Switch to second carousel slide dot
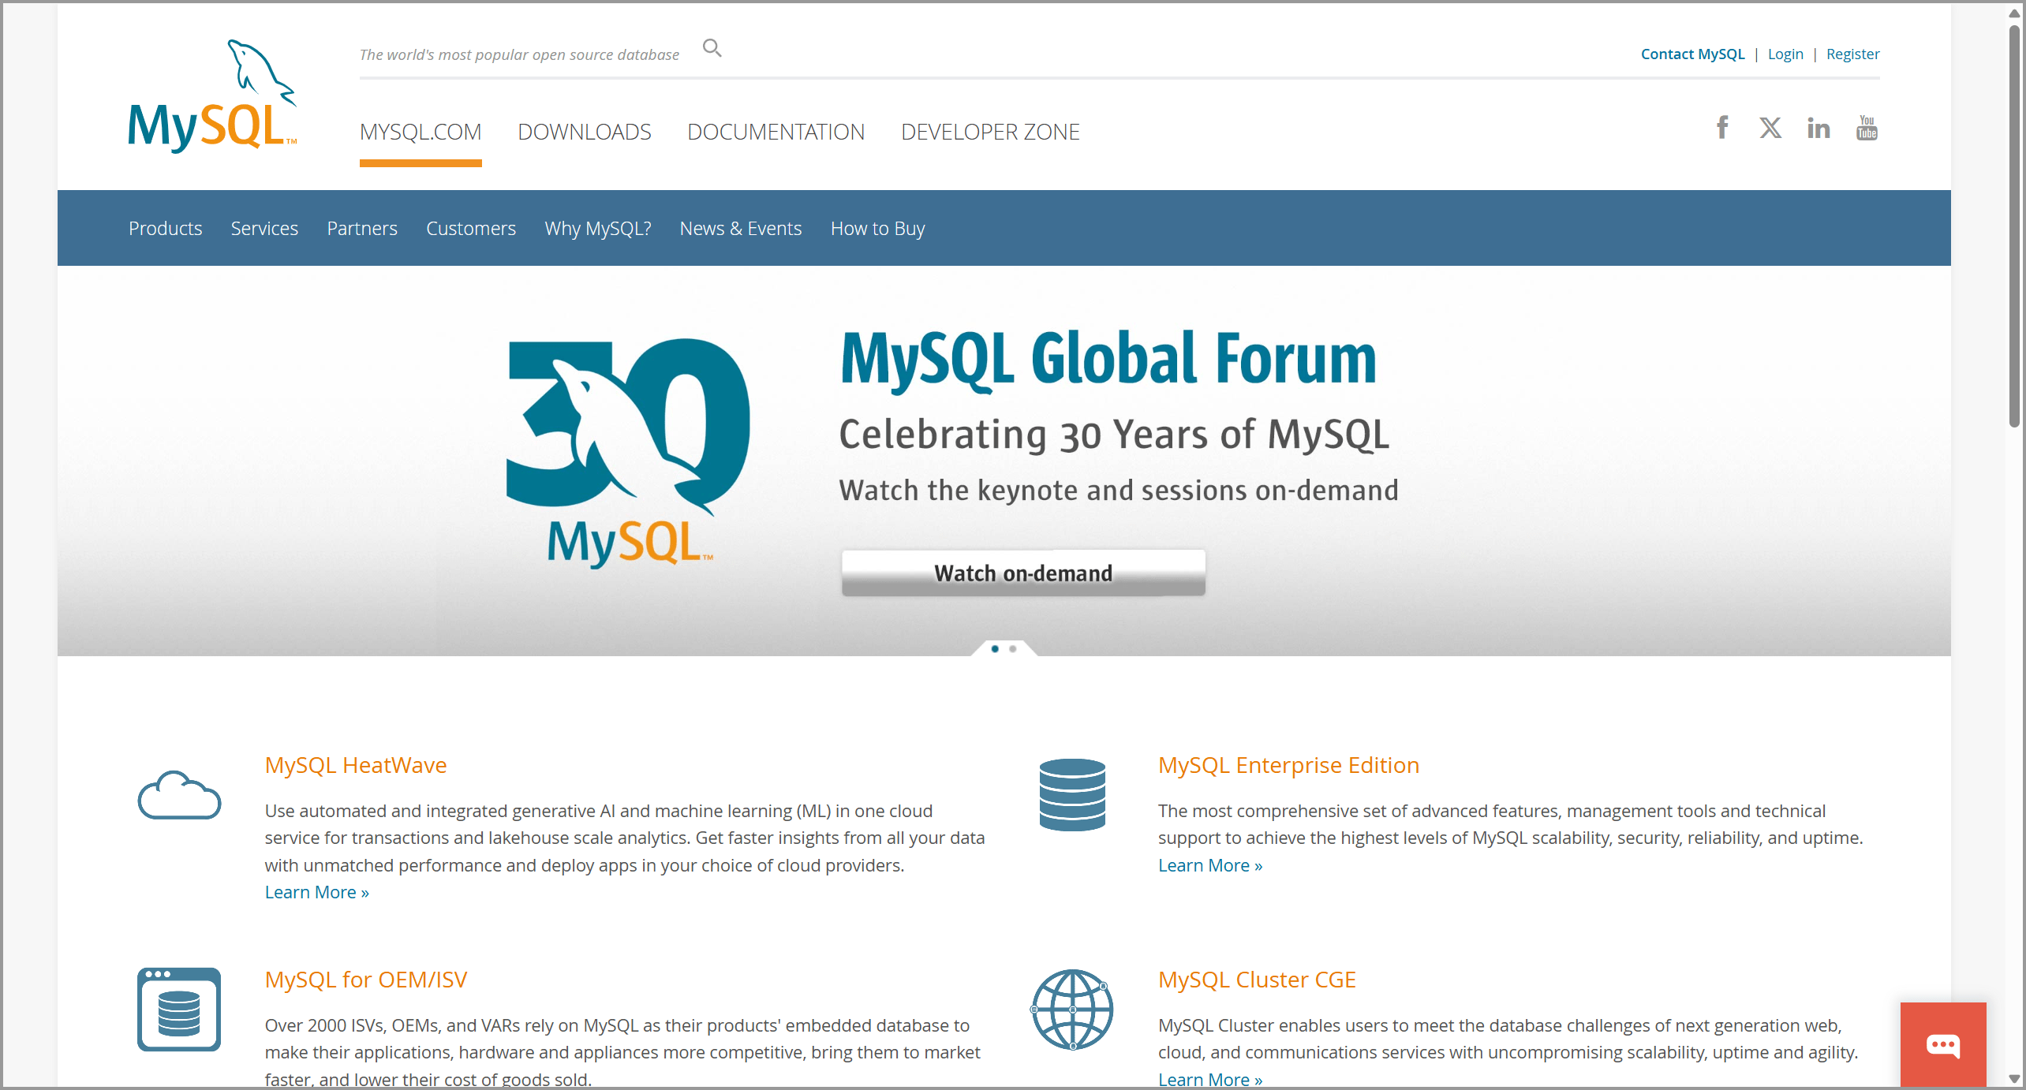This screenshot has height=1090, width=2026. (x=1012, y=649)
